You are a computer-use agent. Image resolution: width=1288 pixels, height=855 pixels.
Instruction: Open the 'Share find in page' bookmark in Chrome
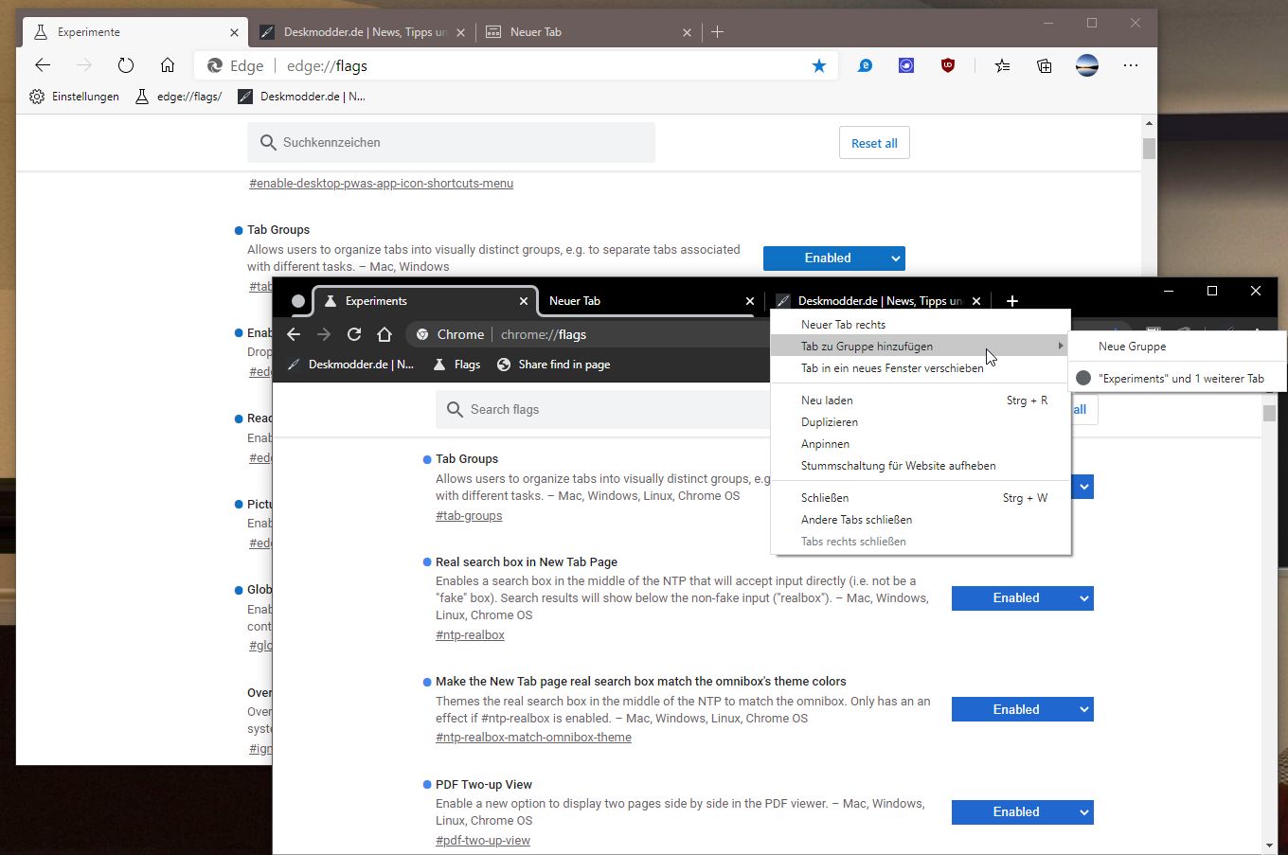click(553, 365)
